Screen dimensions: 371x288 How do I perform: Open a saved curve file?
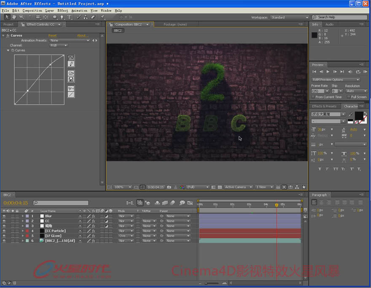pos(71,73)
